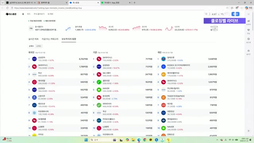Click 한국전력 red logo

[99, 97]
